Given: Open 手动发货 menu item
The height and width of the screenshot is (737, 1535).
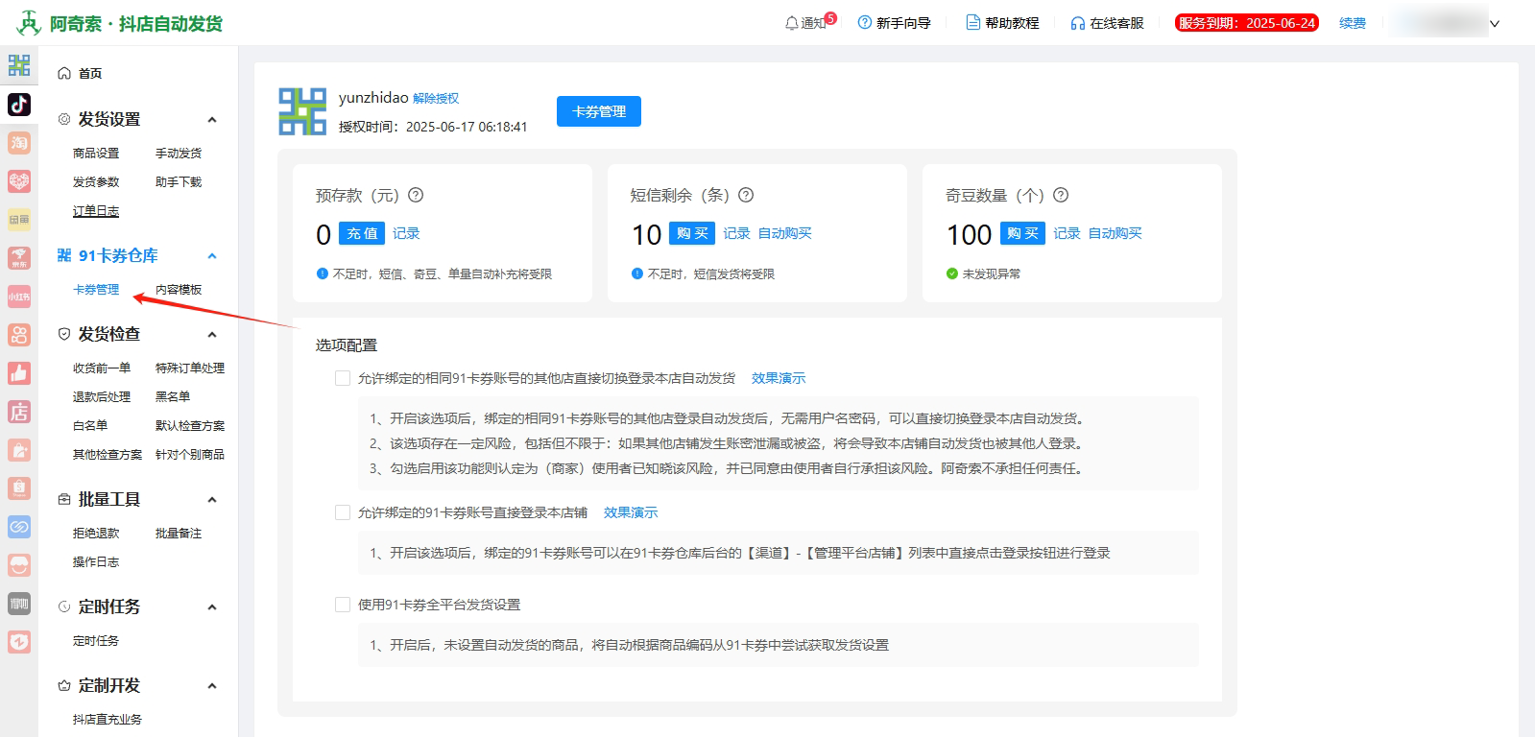Looking at the screenshot, I should coord(179,154).
